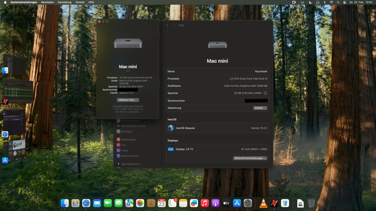The image size is (376, 211).
Task: Open the Mail app in Dock
Action: pos(97,203)
